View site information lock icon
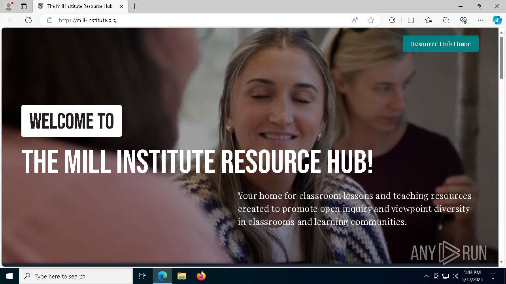 [50, 20]
